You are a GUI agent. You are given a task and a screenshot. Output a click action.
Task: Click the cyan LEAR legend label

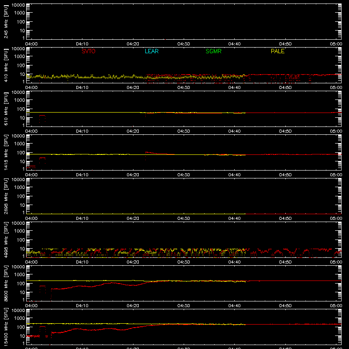point(151,51)
